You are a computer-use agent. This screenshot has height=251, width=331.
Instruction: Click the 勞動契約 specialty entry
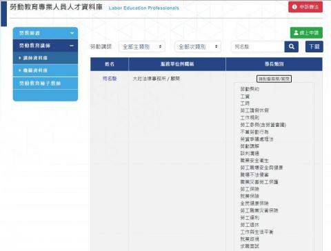tap(250, 89)
